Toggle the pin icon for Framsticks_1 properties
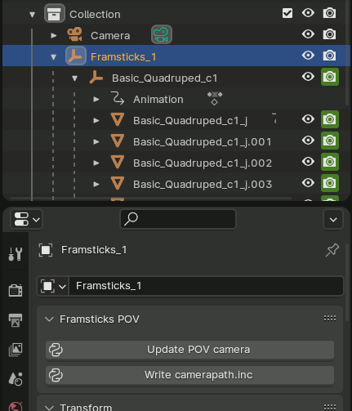 [x=332, y=250]
